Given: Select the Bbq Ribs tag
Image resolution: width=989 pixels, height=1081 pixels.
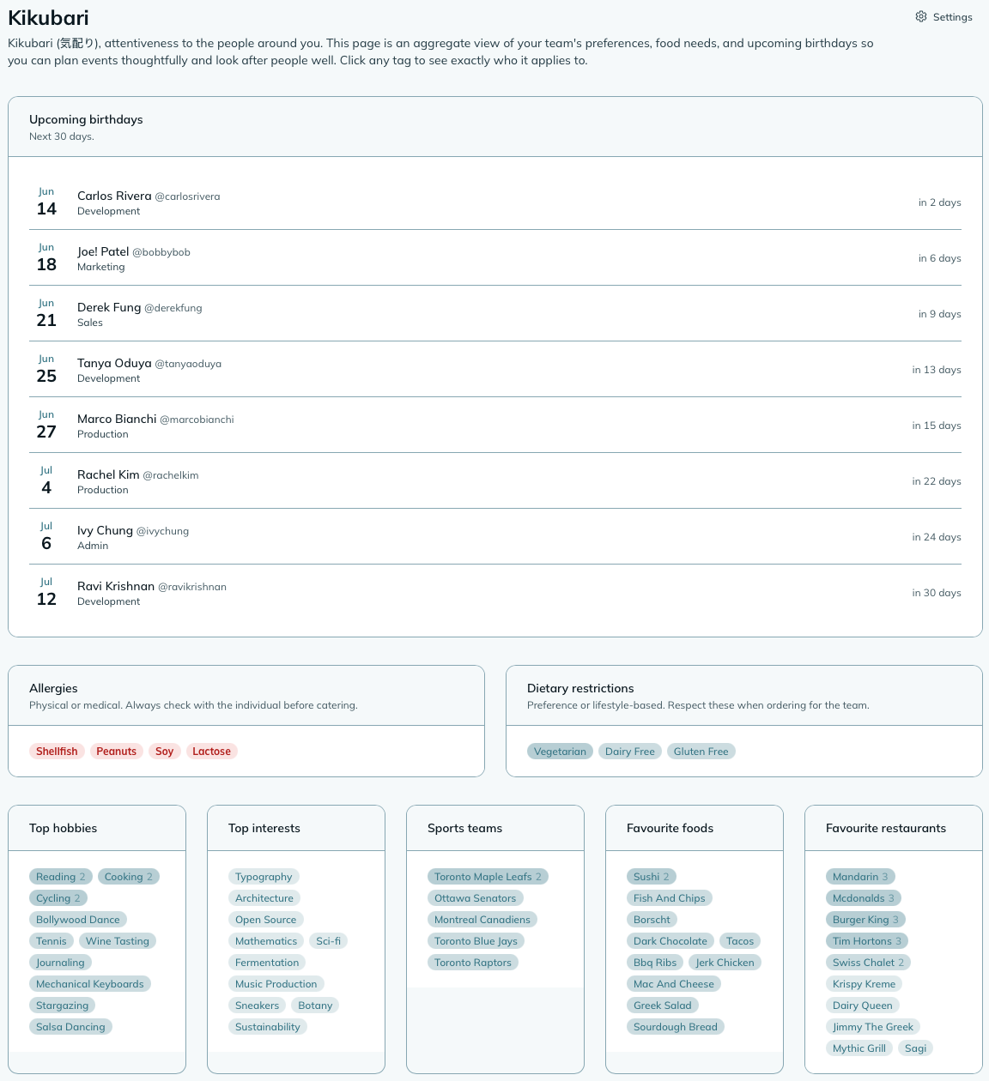Looking at the screenshot, I should [655, 963].
